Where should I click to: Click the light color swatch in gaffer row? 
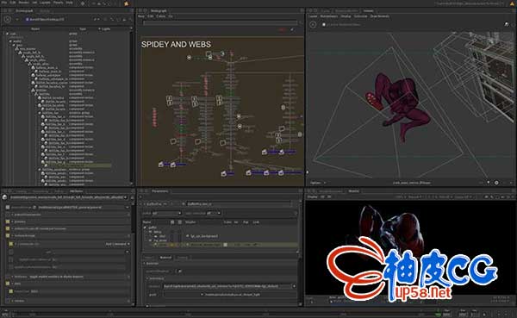tap(225, 245)
